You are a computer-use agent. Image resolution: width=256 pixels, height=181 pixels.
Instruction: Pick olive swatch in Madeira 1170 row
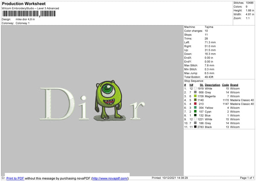click(195, 100)
